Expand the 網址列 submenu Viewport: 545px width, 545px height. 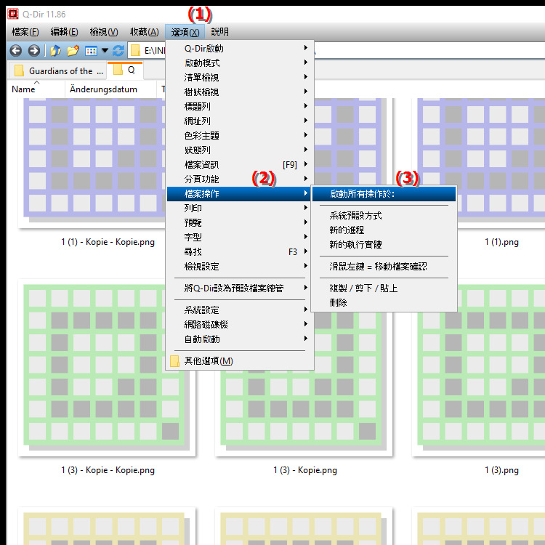click(241, 121)
